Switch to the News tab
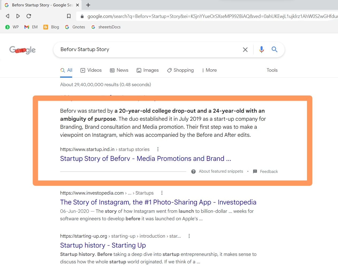 pos(119,70)
